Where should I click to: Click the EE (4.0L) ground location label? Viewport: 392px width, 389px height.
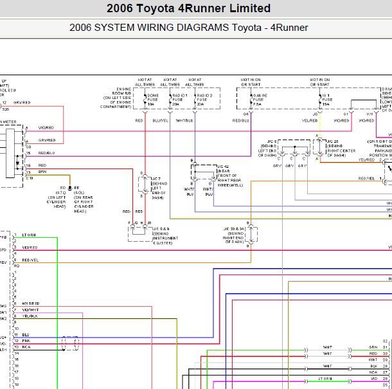pyautogui.click(x=84, y=199)
